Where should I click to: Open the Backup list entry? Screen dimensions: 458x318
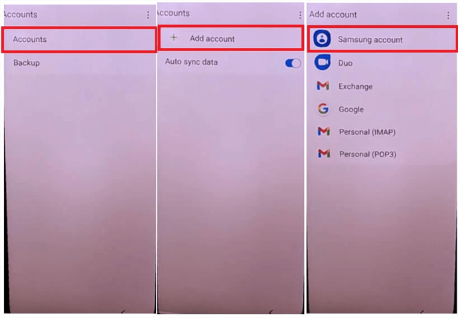point(79,63)
